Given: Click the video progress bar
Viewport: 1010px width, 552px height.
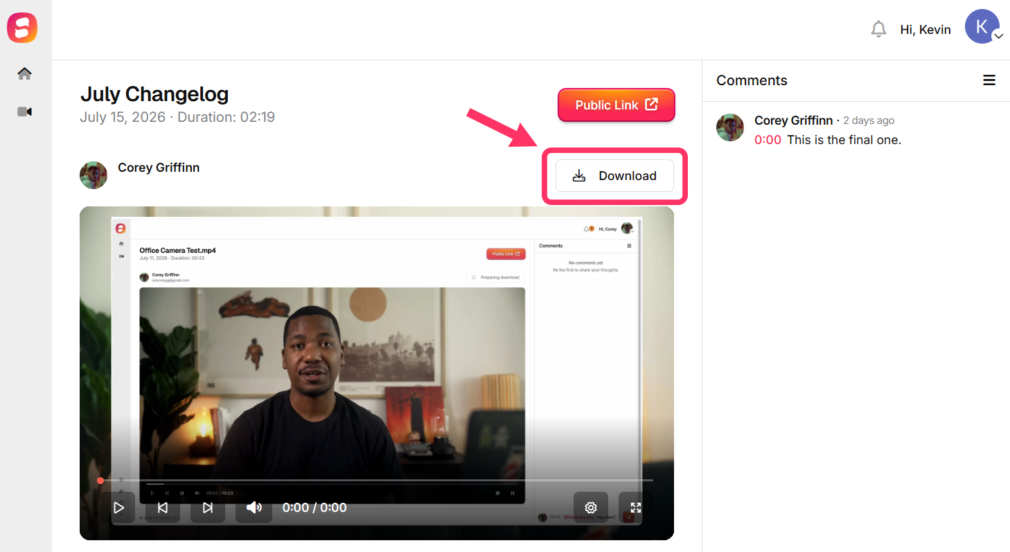Looking at the screenshot, I should [376, 480].
